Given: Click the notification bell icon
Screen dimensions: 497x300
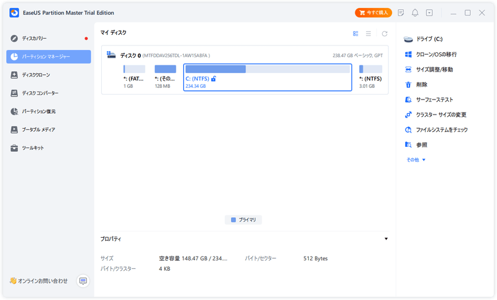Looking at the screenshot, I should tap(415, 12).
